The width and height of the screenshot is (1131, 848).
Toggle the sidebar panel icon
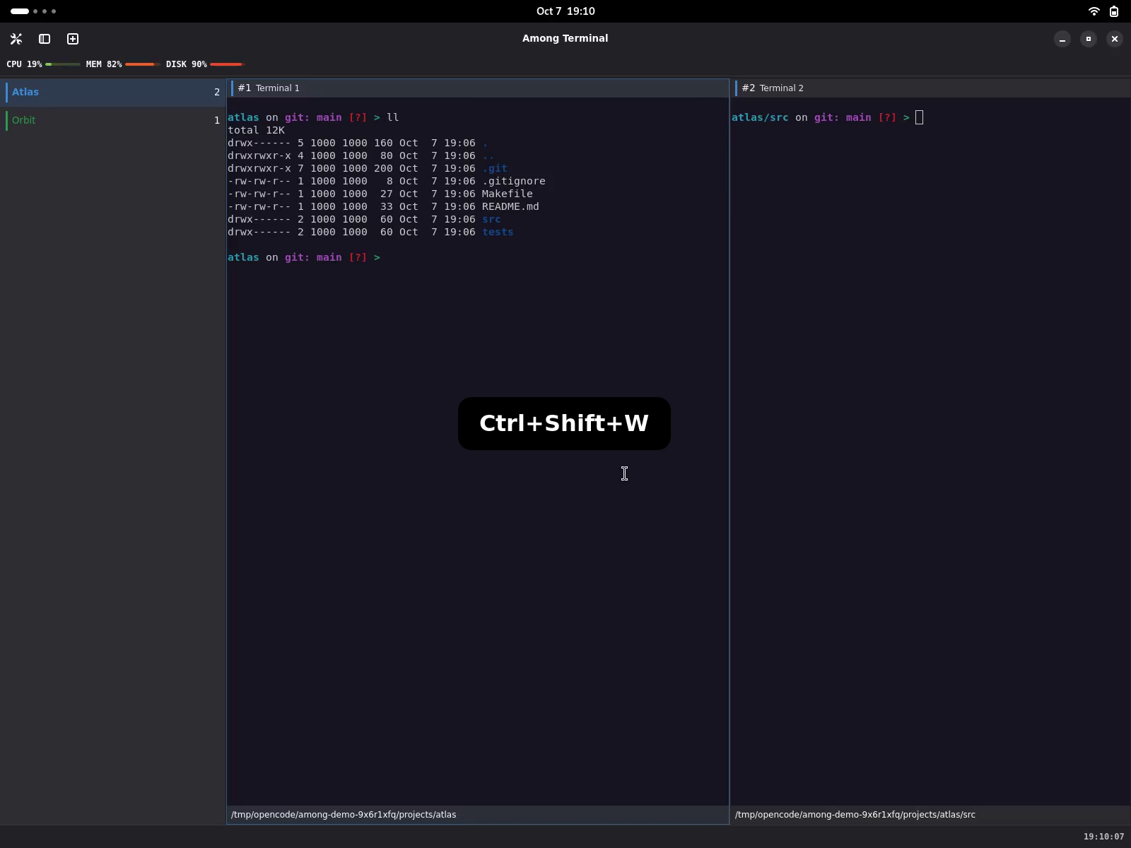pyautogui.click(x=45, y=39)
